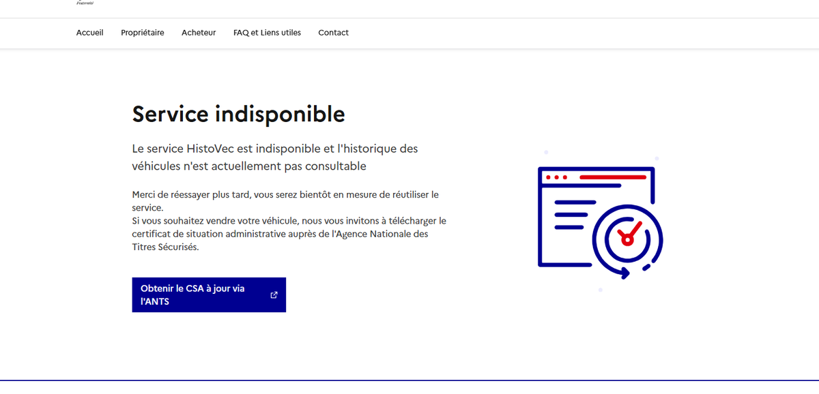This screenshot has width=819, height=394.
Task: Click the external link icon on ANTS button
Action: click(274, 295)
